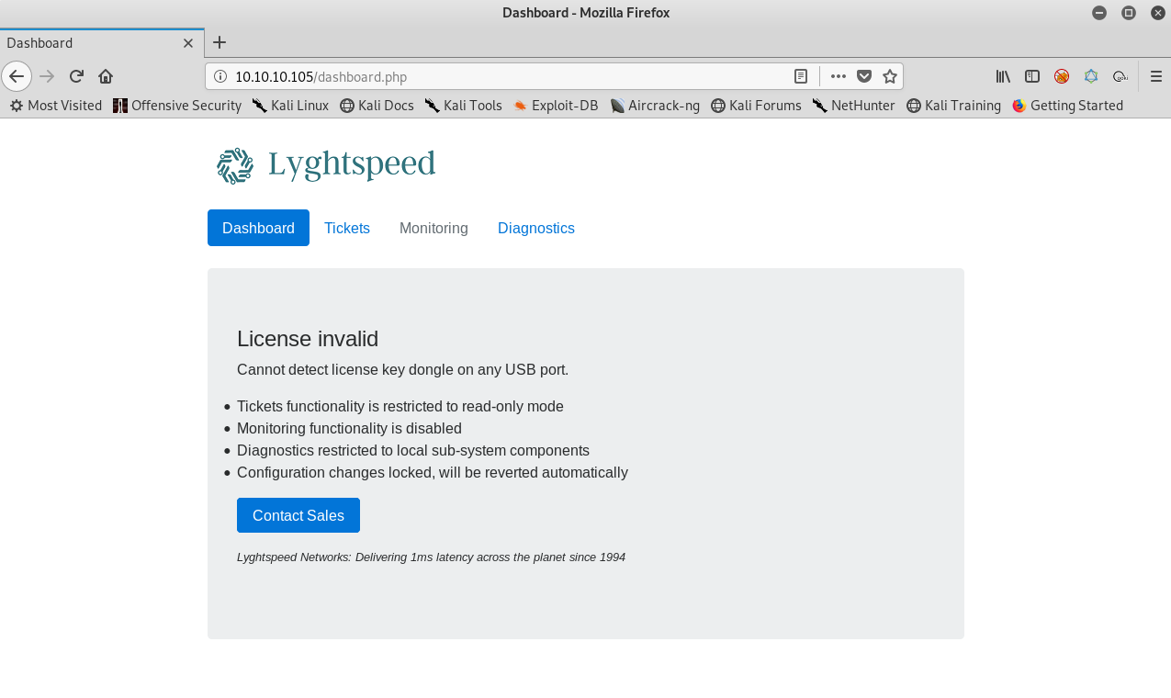Click the Lyghtspeed logo
Viewport: 1171px width, 698px height.
click(x=326, y=165)
